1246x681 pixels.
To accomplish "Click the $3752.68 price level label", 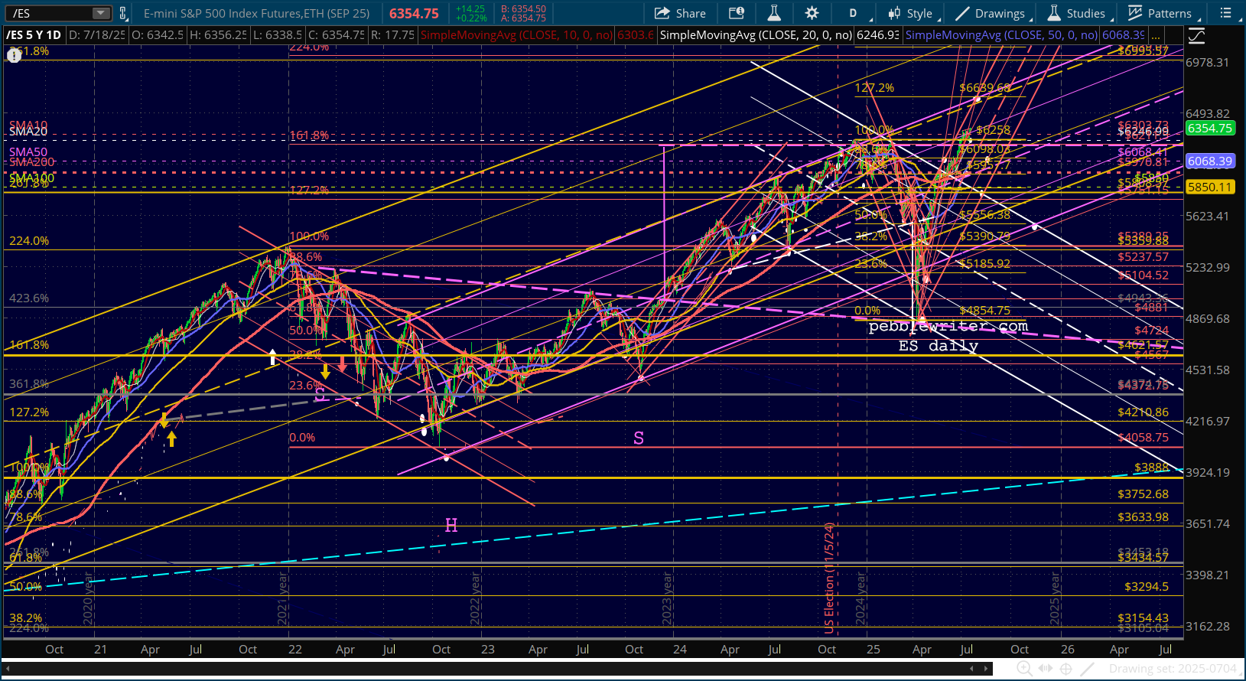I will [x=1143, y=494].
